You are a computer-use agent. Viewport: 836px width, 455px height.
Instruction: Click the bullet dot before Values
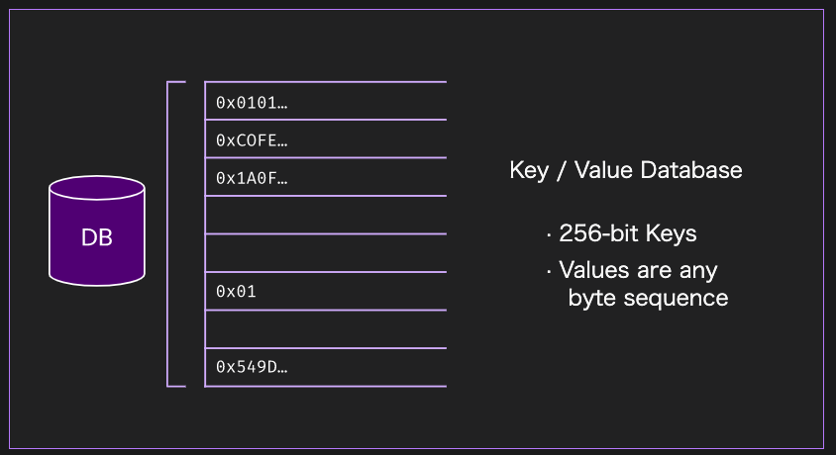pos(549,272)
